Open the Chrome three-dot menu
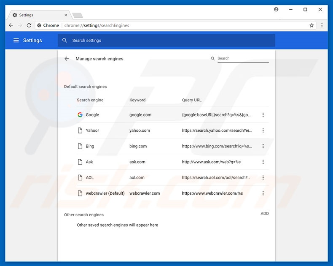333x266 pixels. pyautogui.click(x=322, y=25)
